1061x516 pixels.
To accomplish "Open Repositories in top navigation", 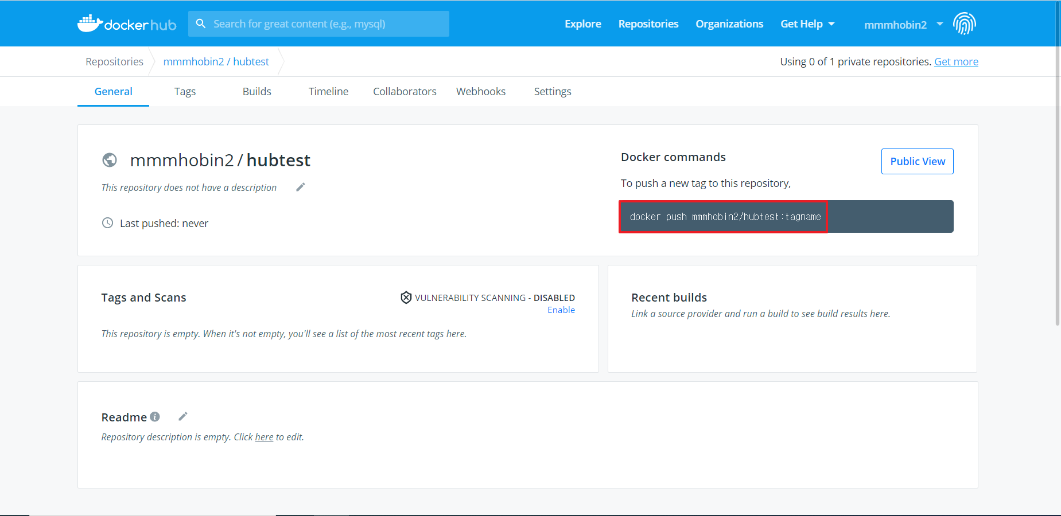I will 648,24.
